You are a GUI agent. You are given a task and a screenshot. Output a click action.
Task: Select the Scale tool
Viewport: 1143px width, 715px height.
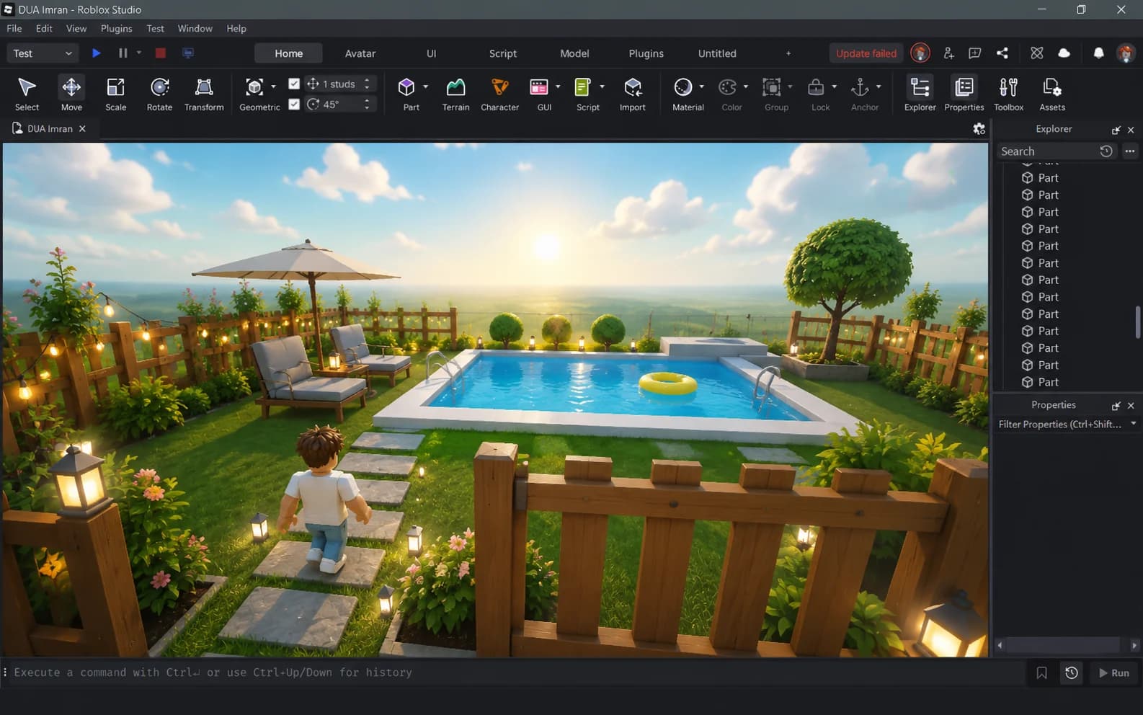coord(115,94)
